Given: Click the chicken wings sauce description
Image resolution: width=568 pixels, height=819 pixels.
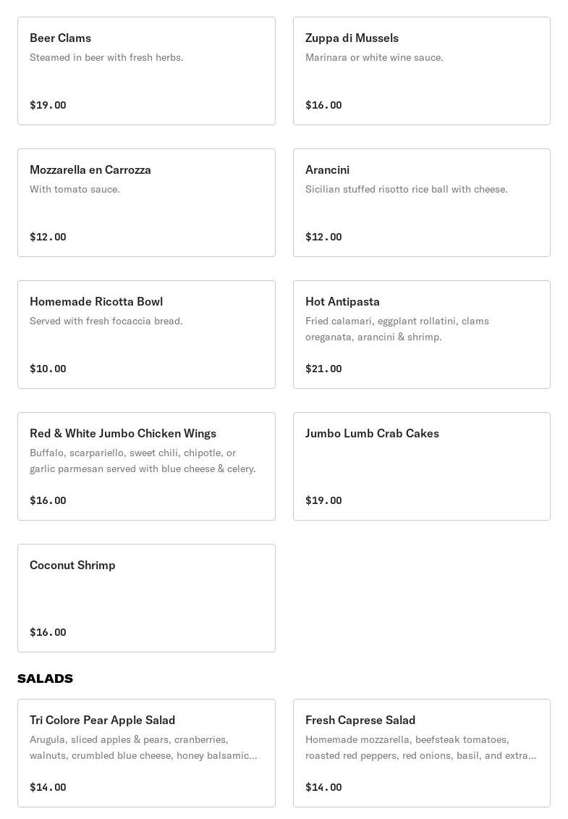Looking at the screenshot, I should [143, 461].
